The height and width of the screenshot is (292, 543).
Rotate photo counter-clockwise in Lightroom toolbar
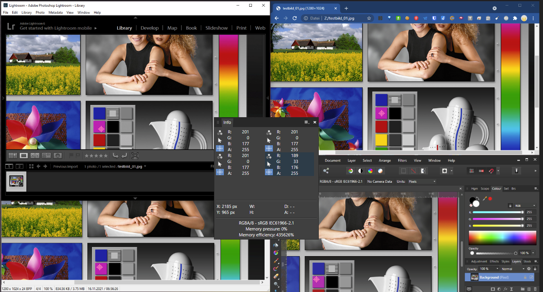[116, 155]
